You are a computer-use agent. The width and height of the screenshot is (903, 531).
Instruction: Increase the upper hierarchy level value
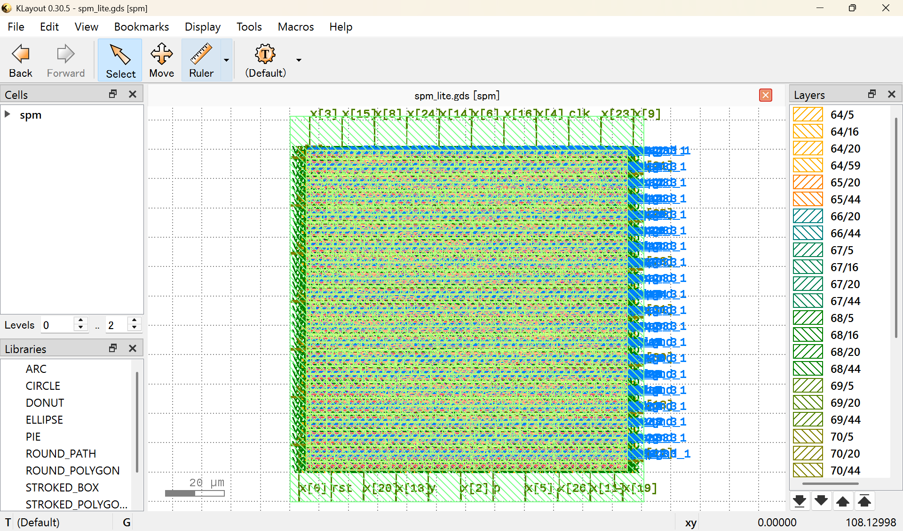coord(135,321)
